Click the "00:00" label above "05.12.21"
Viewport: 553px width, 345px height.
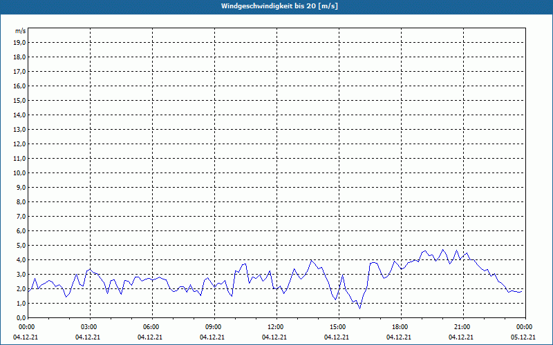(x=525, y=327)
